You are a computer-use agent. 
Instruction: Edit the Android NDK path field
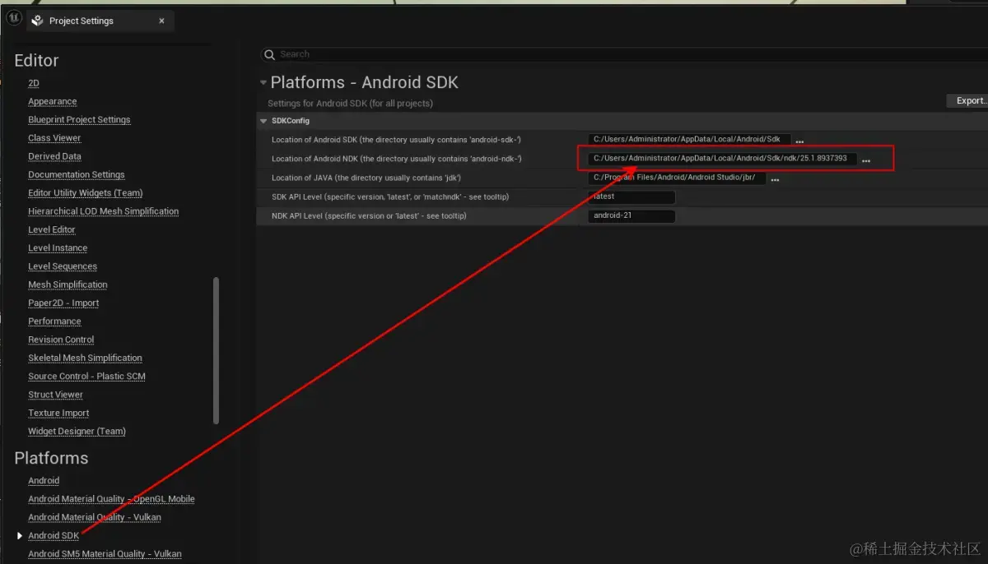pyautogui.click(x=722, y=159)
